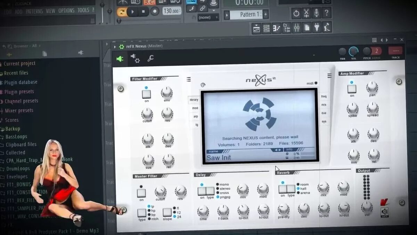Toggle Delay on button

202,191
